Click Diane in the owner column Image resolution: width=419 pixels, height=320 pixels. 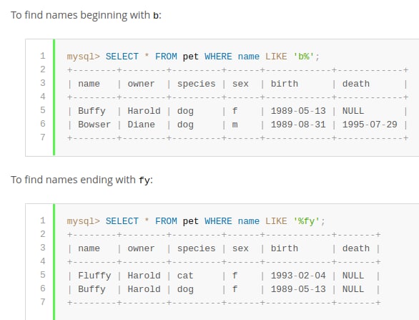coord(141,125)
